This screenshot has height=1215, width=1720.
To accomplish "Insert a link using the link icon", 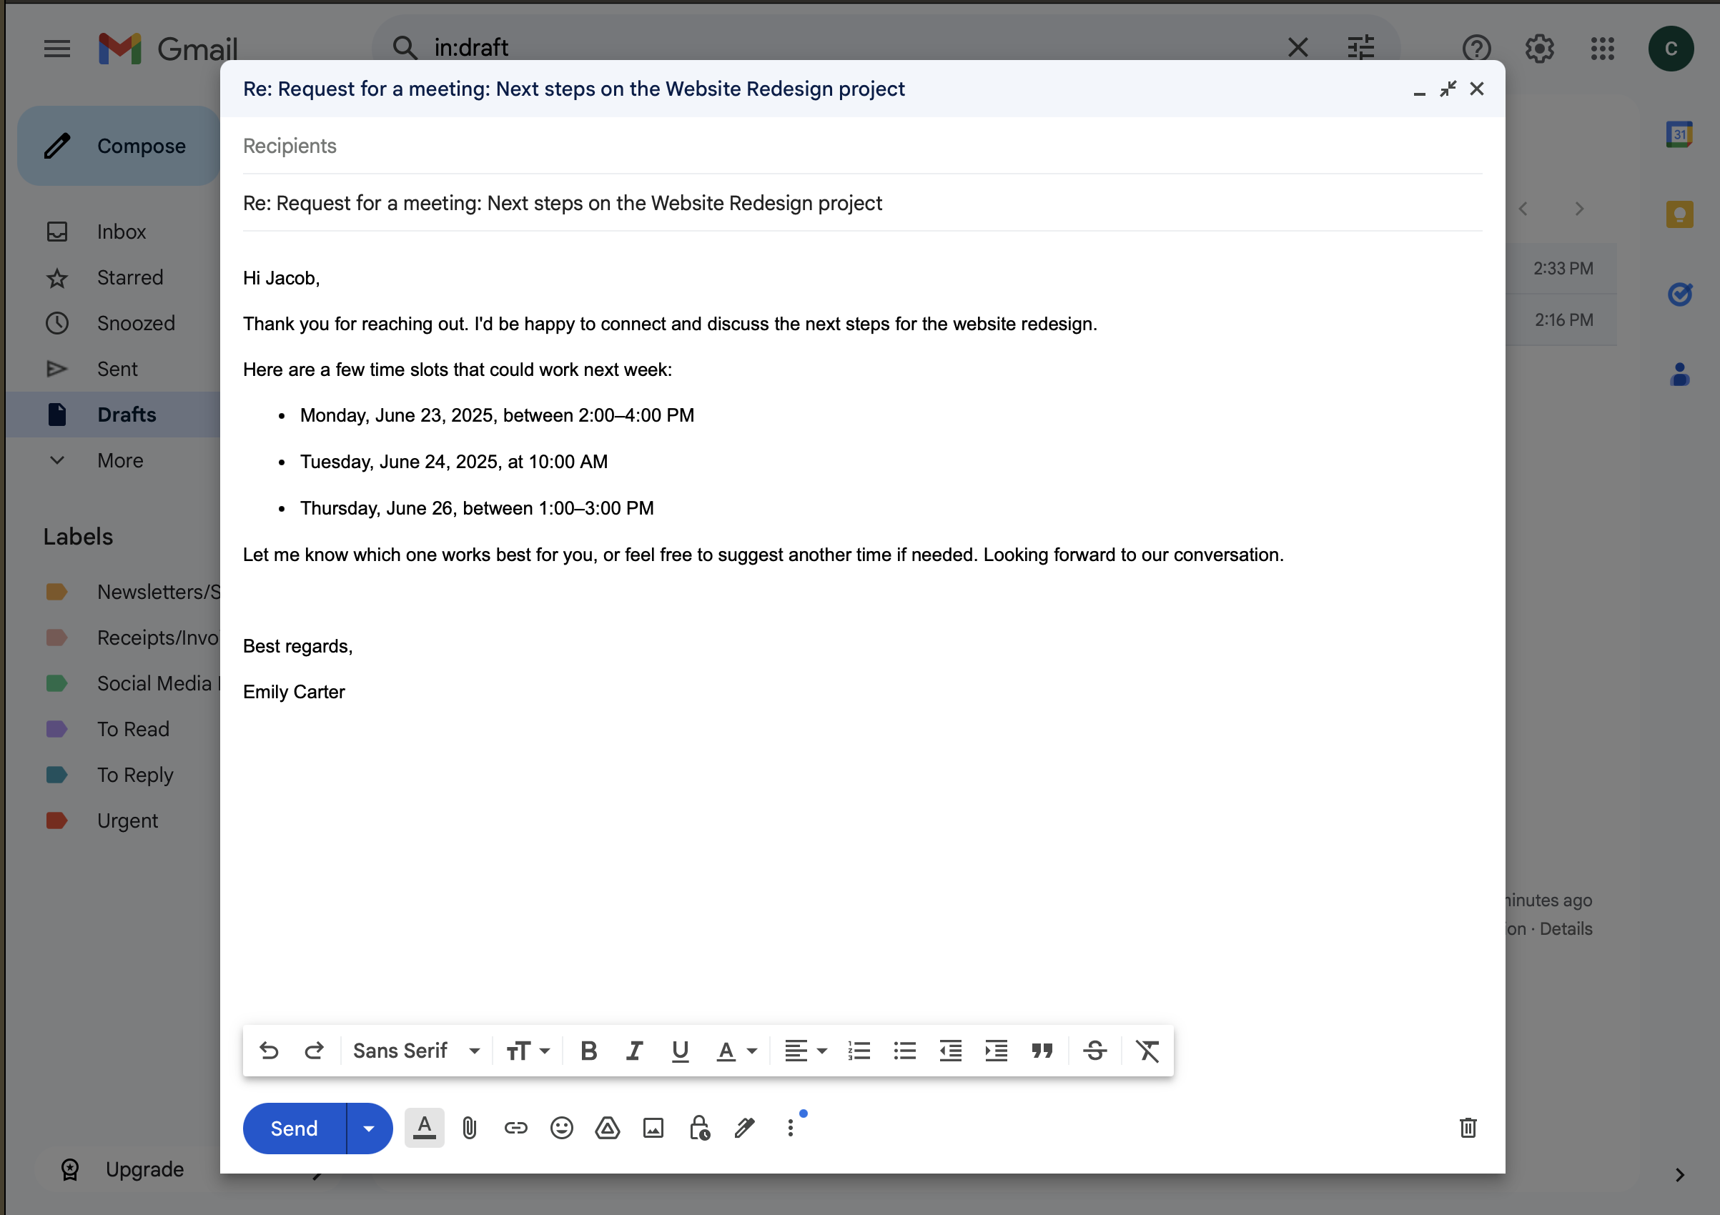I will [x=515, y=1128].
